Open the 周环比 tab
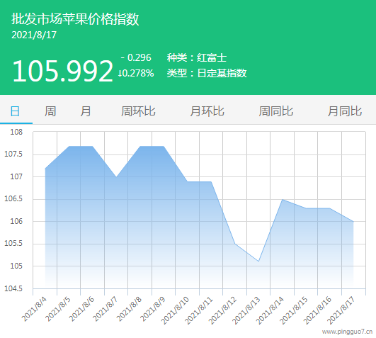Viewport: 376px width, 338px height. pos(138,111)
